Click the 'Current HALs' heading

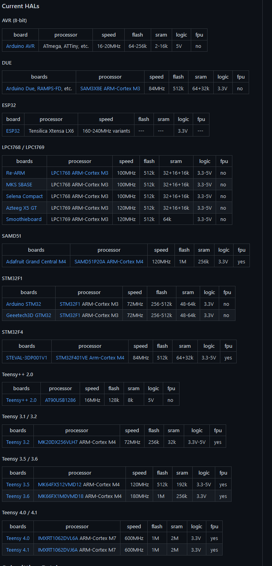click(x=21, y=6)
